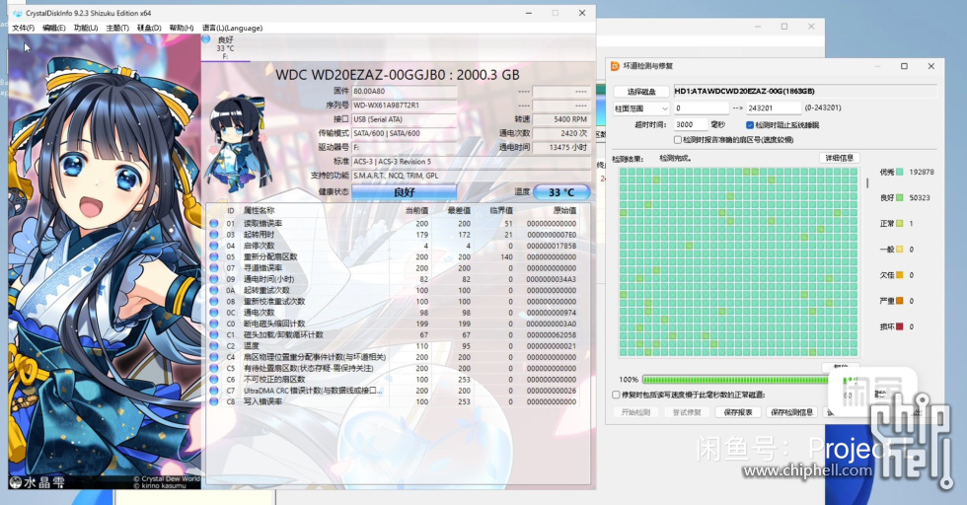Screen dimensions: 967x505
Task: Click status orb for ID C2 温度
Action: point(214,346)
